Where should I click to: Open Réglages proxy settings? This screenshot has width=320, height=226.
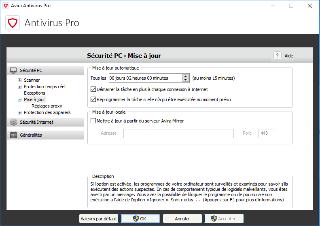pos(47,106)
